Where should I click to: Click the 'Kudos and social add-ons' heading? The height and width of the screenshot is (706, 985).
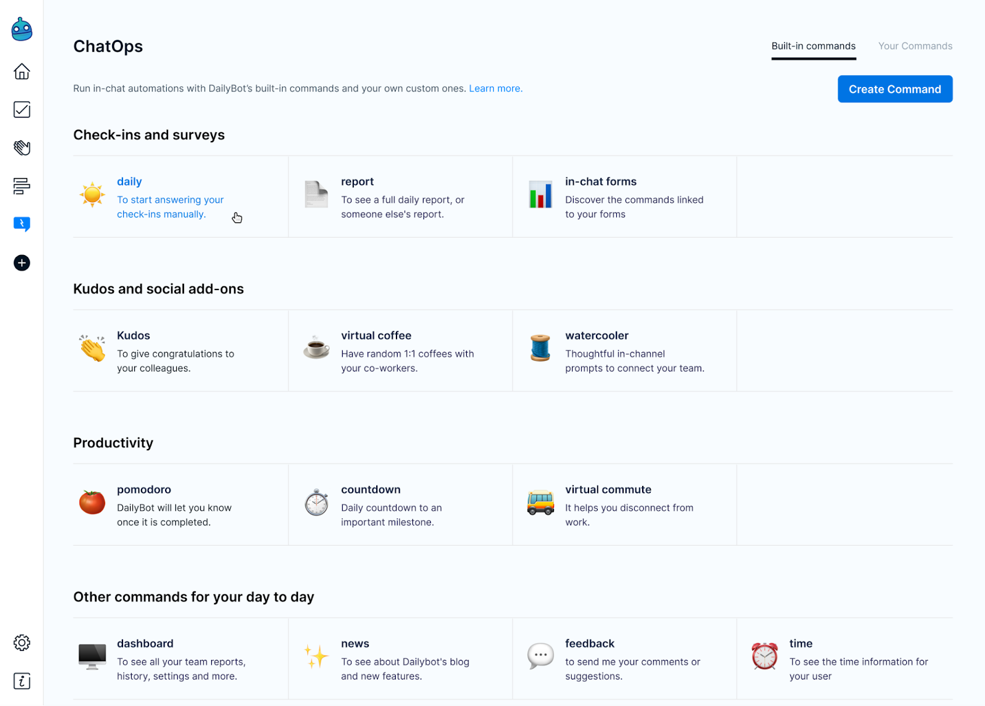[158, 289]
